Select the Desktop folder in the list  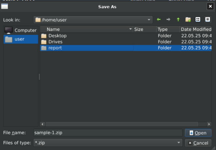coord(58,36)
